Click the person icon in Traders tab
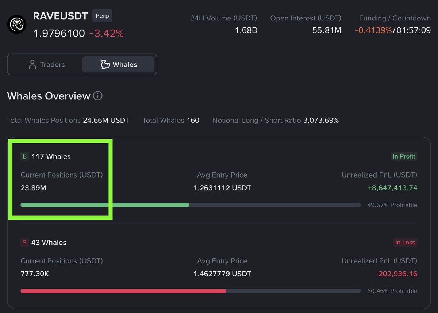This screenshot has height=313, width=438. point(32,65)
